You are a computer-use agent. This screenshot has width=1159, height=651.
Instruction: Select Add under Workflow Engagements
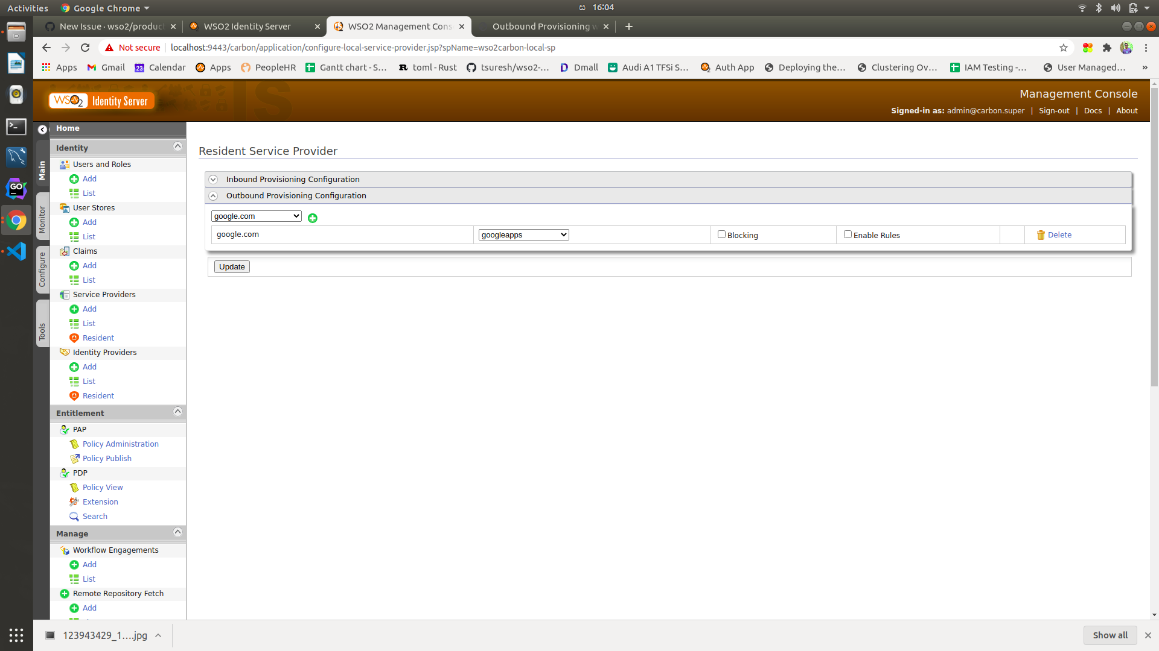[89, 564]
